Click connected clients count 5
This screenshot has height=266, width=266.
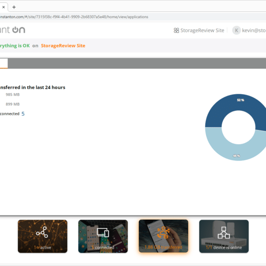tap(23, 114)
